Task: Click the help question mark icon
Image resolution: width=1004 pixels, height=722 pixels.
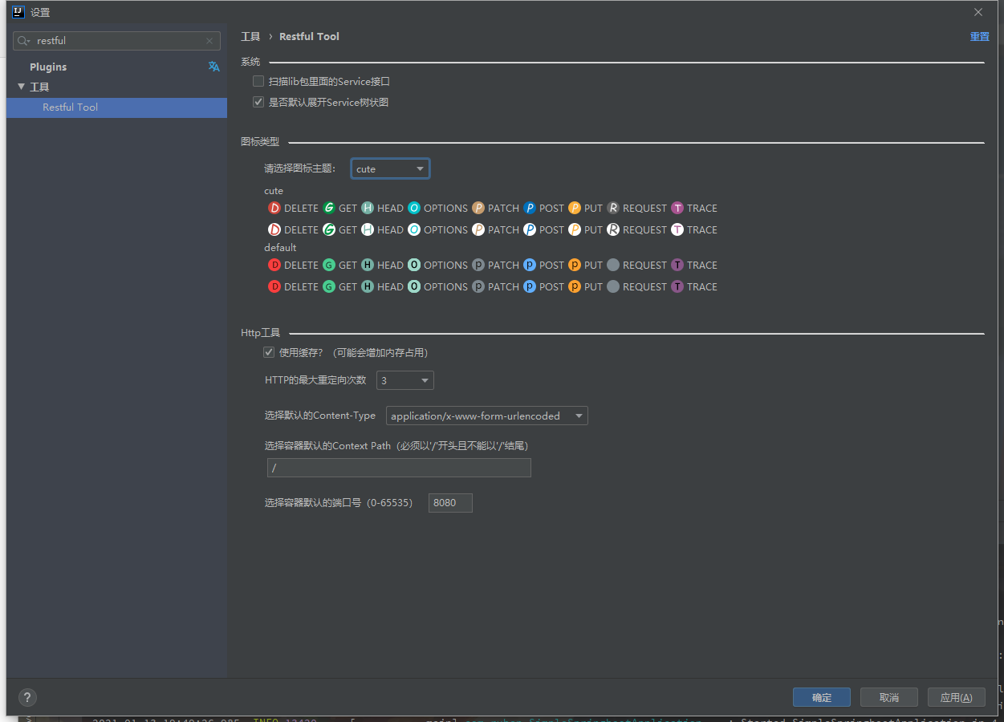Action: 27,697
